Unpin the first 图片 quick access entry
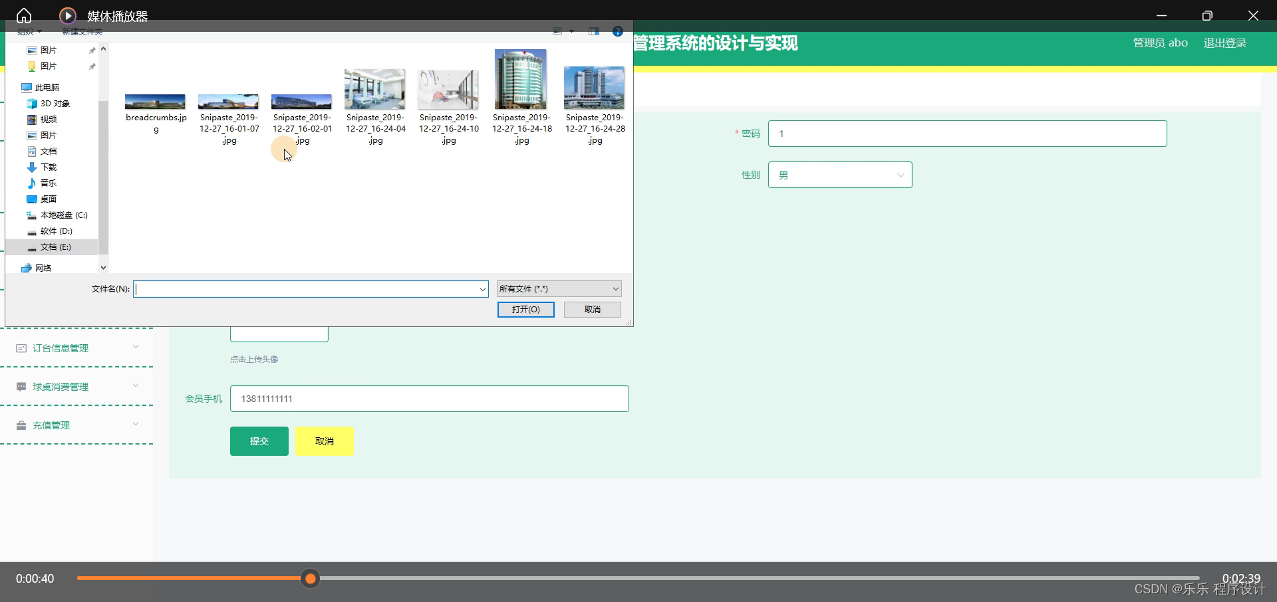The image size is (1277, 602). click(x=92, y=50)
